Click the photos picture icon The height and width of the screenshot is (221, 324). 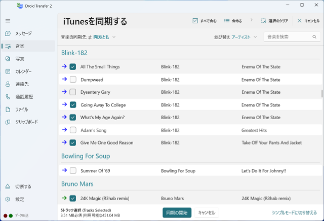coord(8,59)
